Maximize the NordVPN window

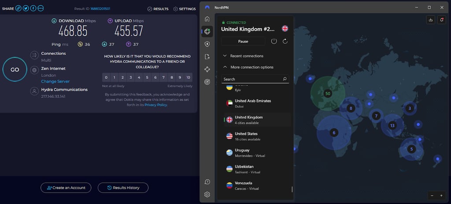[x=429, y=7]
